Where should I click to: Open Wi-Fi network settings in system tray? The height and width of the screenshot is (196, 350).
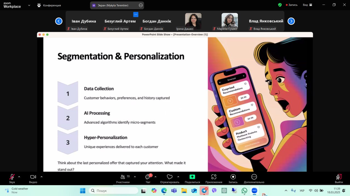click(311, 191)
